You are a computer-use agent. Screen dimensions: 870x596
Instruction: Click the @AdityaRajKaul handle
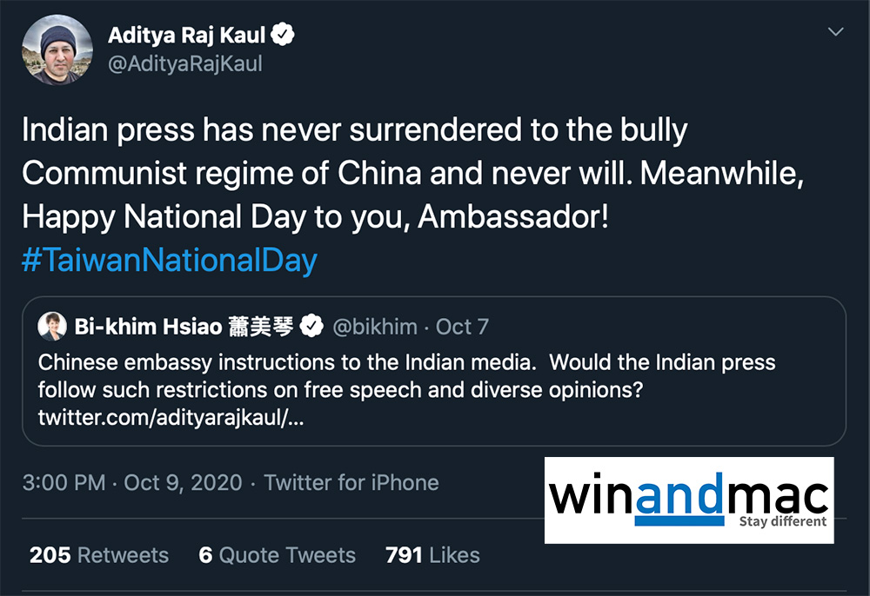tap(184, 64)
